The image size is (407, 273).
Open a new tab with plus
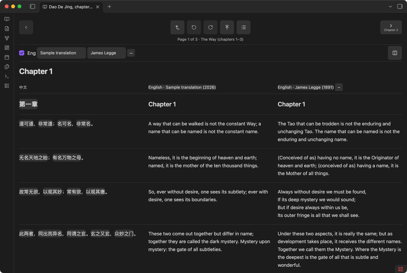tap(109, 7)
